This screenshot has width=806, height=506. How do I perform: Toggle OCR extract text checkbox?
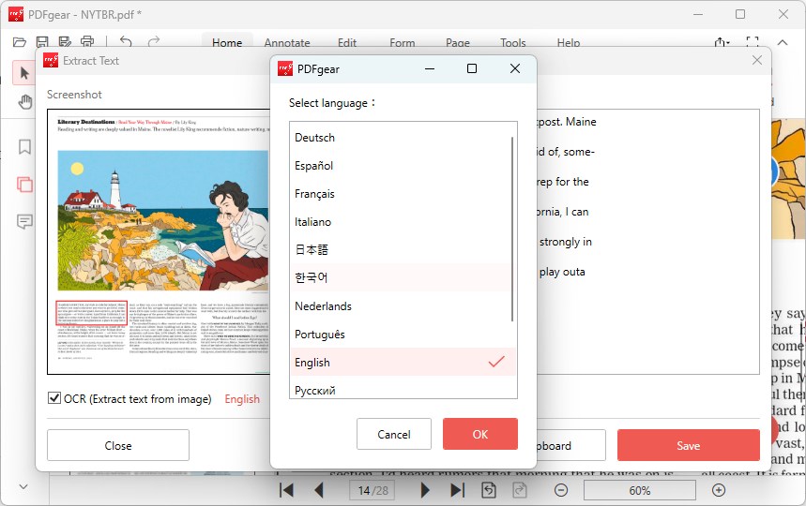click(x=54, y=397)
